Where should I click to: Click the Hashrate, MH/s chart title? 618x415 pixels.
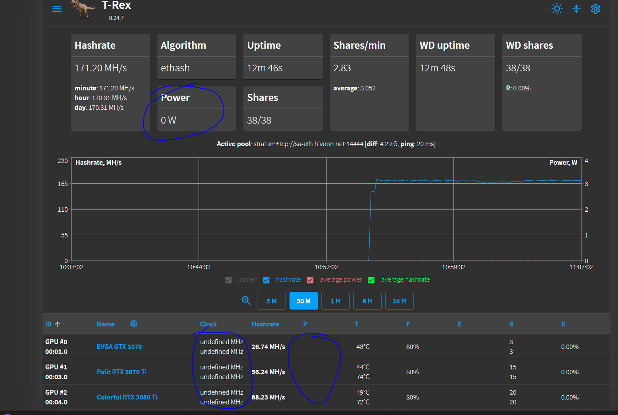tap(98, 163)
